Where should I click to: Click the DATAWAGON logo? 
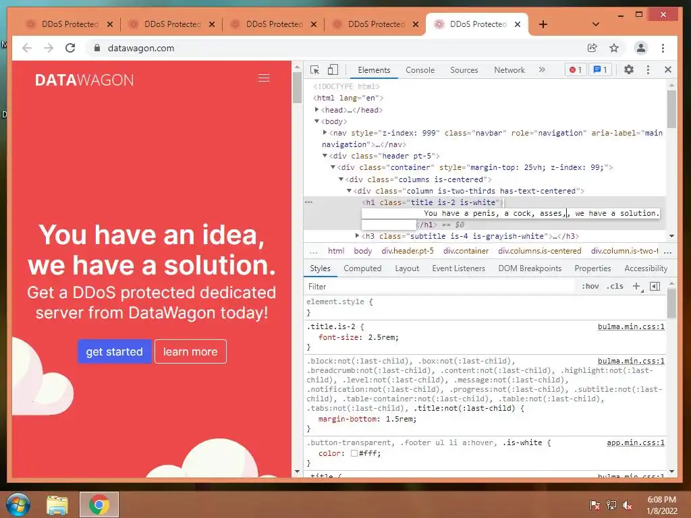[x=84, y=80]
